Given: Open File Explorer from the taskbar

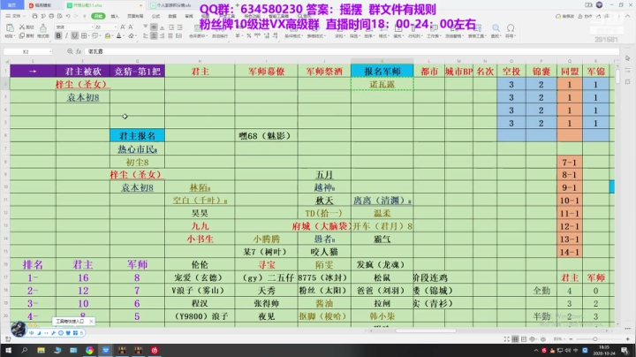Looking at the screenshot, I should pos(41,350).
